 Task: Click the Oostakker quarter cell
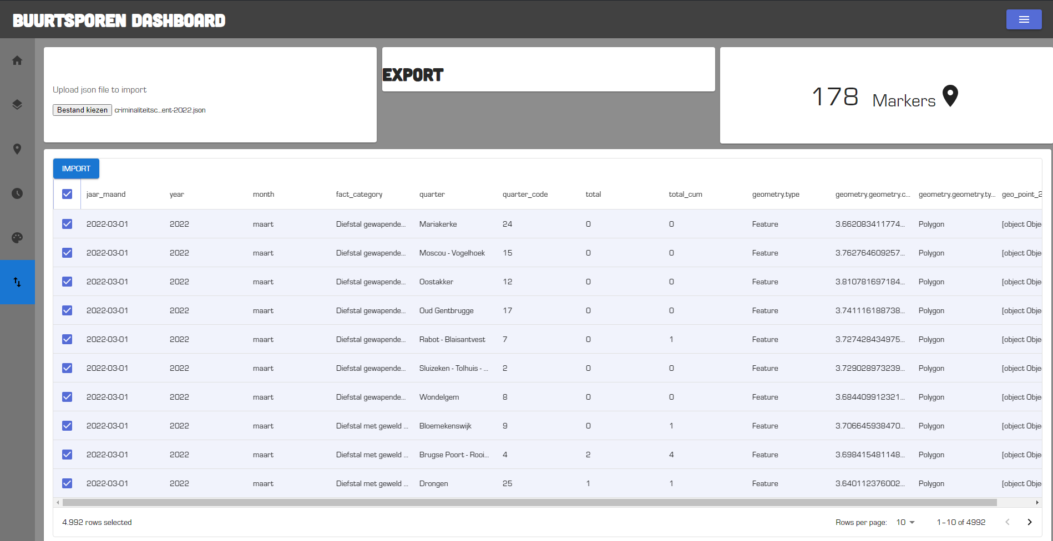click(x=437, y=282)
